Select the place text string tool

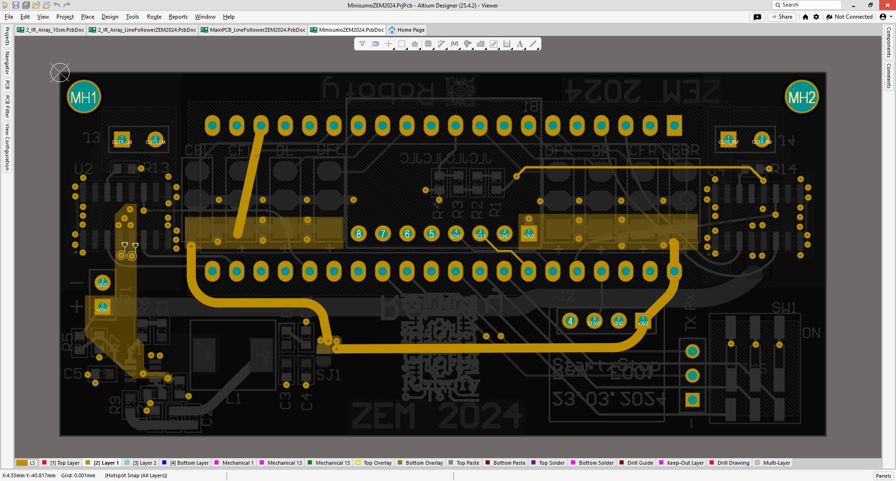tap(520, 44)
